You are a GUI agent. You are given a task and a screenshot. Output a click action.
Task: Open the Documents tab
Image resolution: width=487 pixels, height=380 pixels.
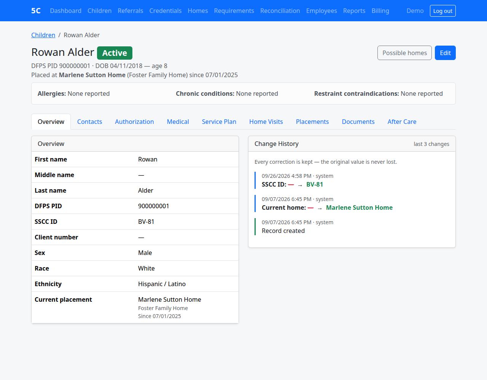[x=358, y=122]
